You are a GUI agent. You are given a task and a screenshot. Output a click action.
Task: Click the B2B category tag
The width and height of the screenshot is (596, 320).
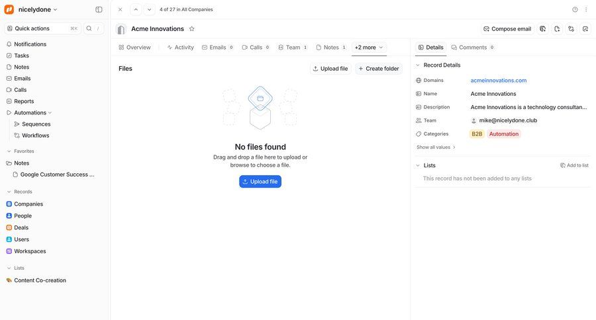click(x=477, y=134)
